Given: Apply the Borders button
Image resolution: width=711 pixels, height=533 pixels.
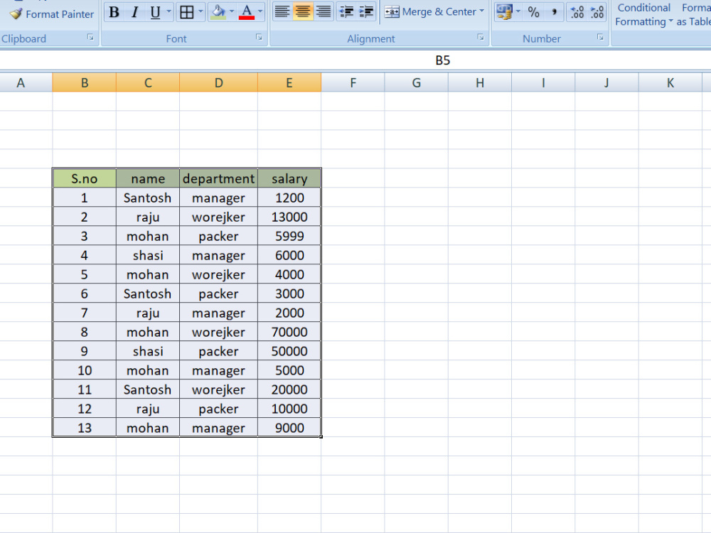Looking at the screenshot, I should 187,12.
